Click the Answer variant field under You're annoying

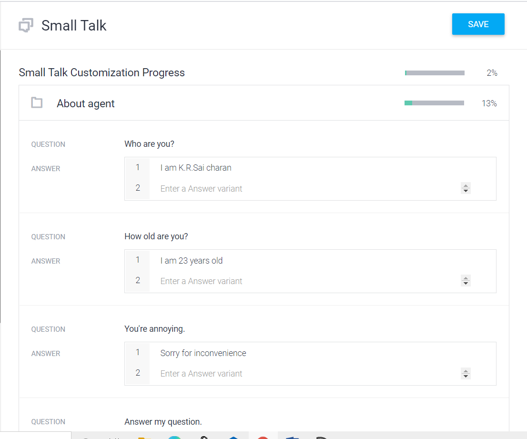[x=201, y=373]
